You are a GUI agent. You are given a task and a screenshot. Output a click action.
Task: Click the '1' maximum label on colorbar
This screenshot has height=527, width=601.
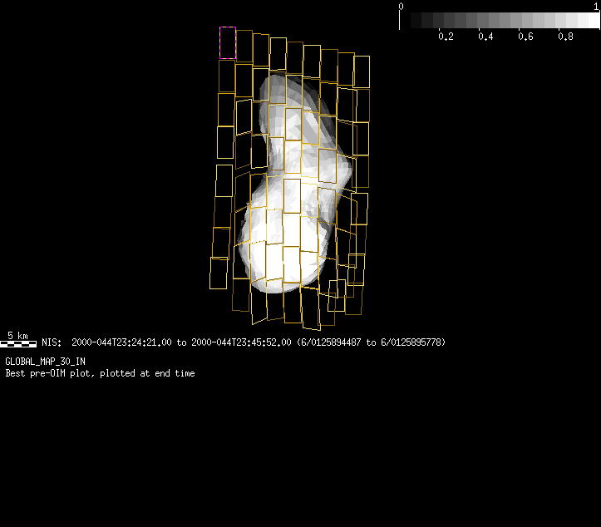(596, 7)
